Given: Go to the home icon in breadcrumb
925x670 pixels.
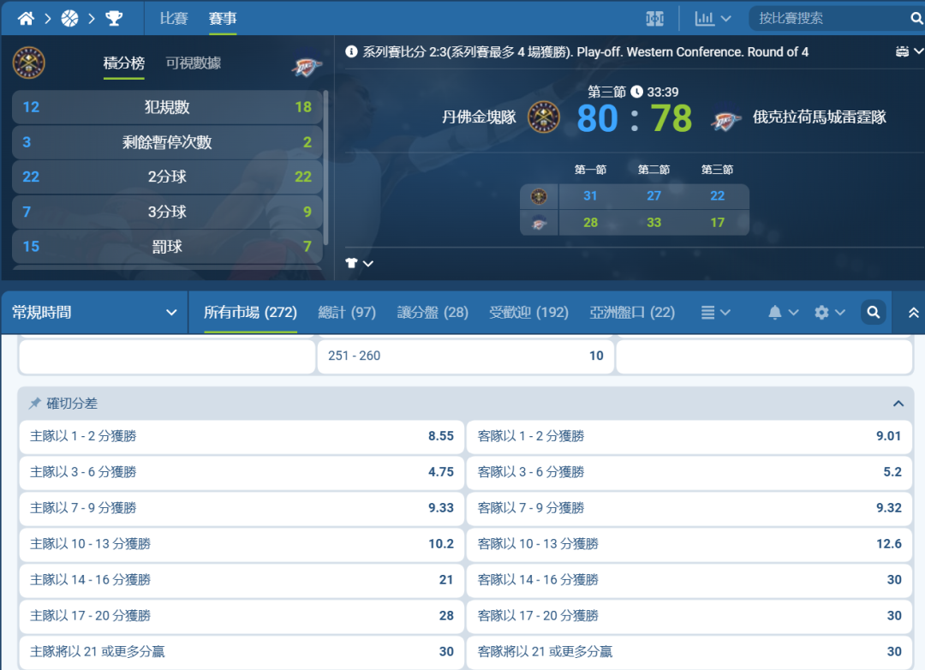Looking at the screenshot, I should coord(26,19).
